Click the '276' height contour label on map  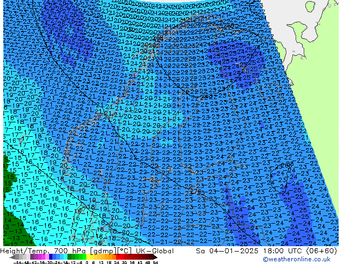[196, 191]
